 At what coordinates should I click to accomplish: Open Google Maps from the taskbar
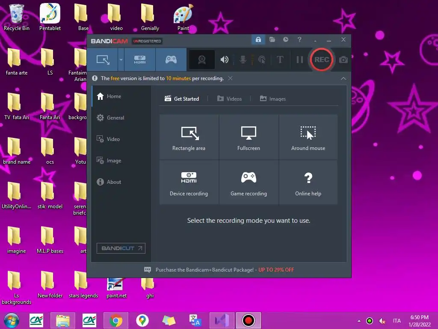142,320
